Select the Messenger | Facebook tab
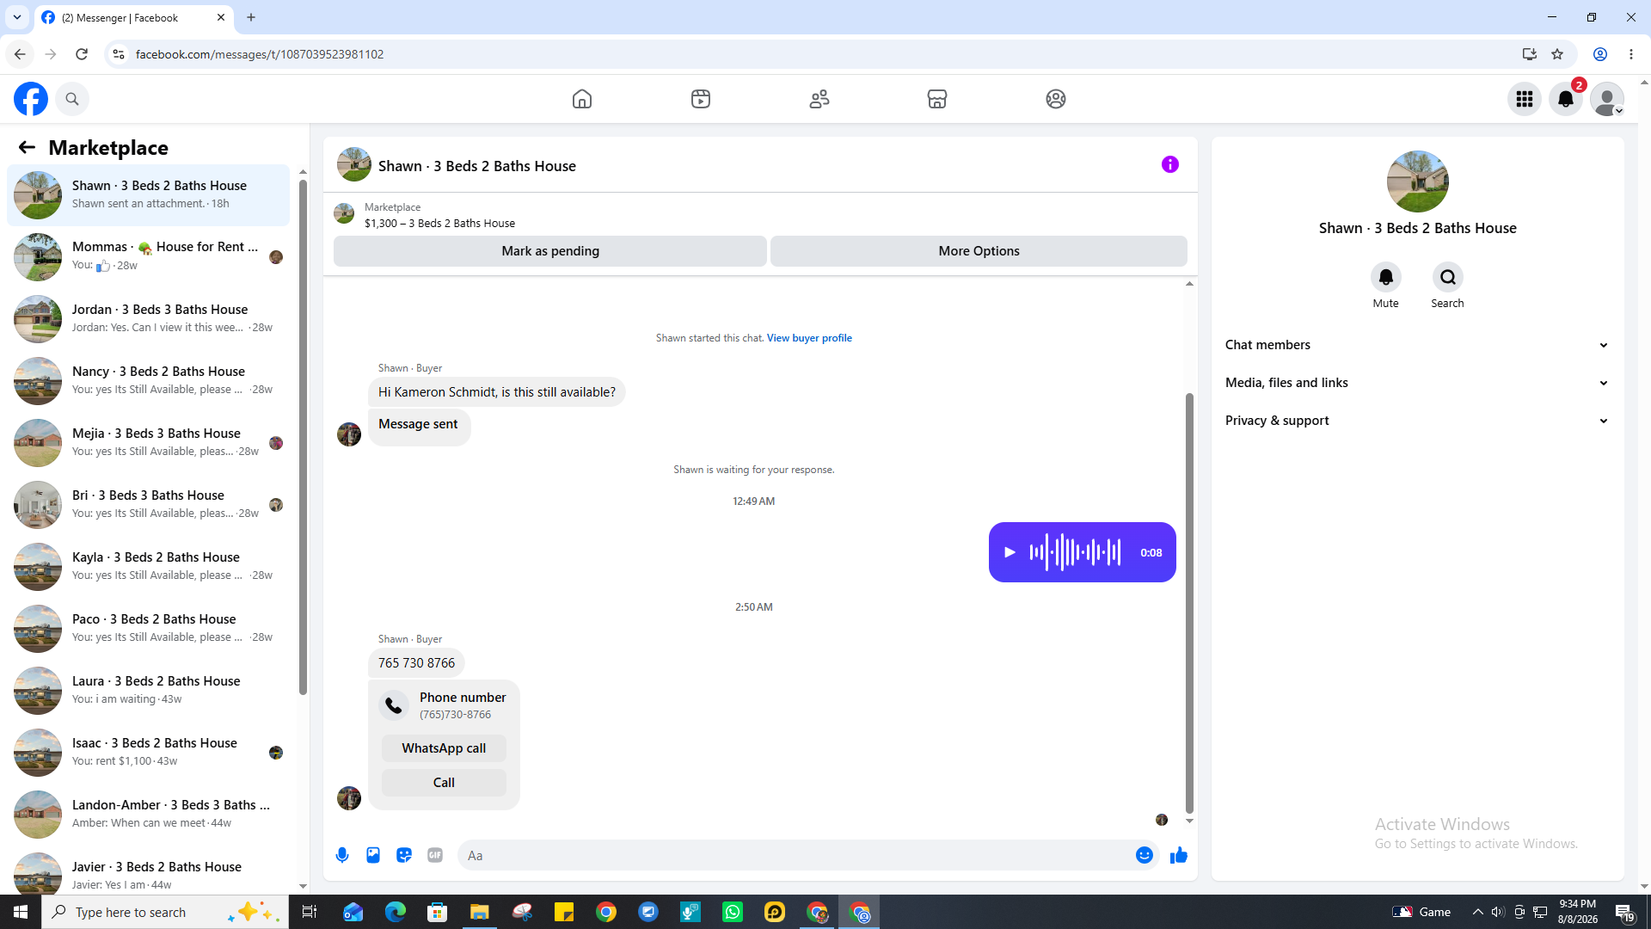Viewport: 1651px width, 929px height. point(133,17)
